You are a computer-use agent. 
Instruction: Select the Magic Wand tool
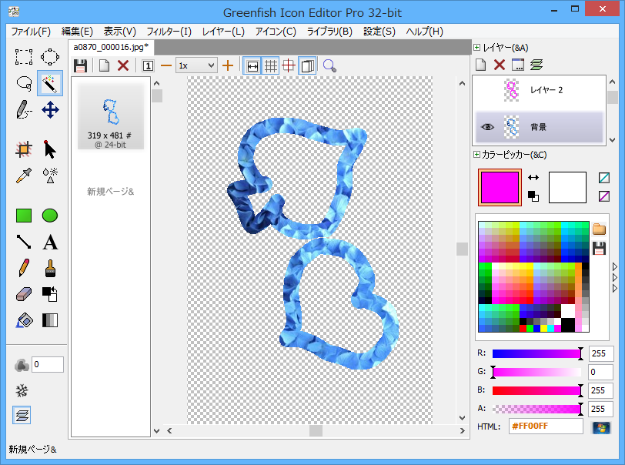coord(50,82)
